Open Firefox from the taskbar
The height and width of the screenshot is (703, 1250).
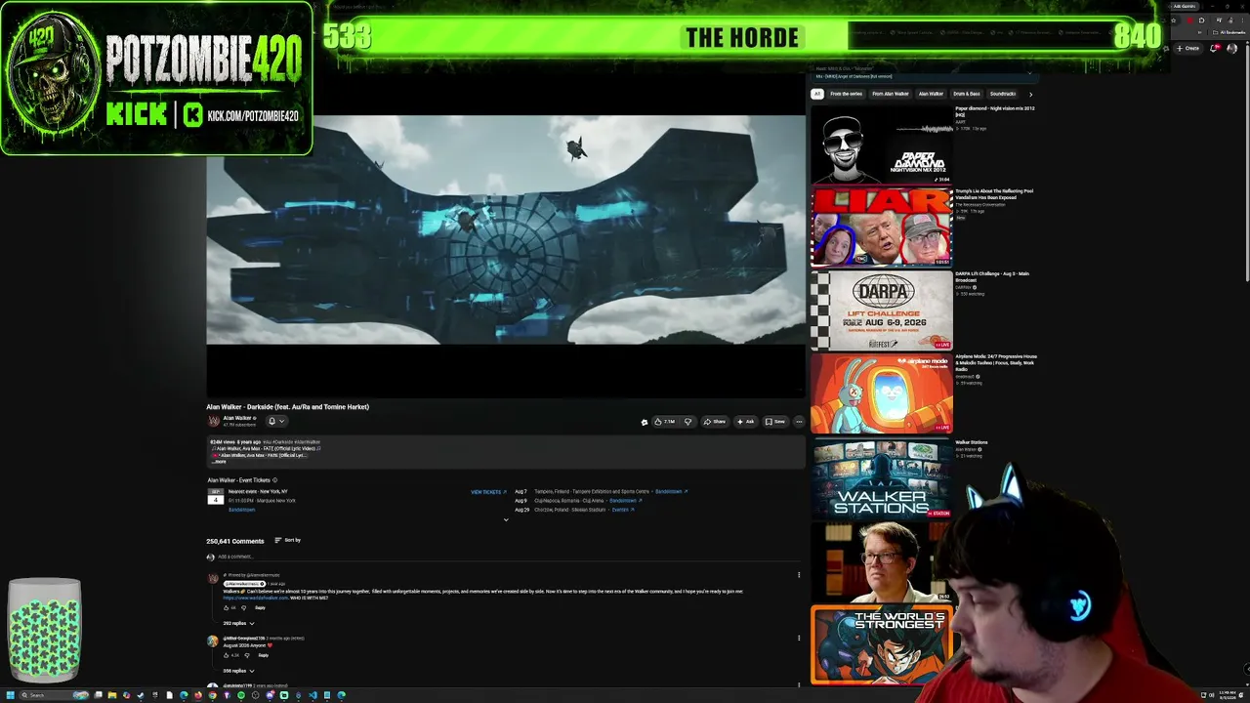tap(198, 695)
